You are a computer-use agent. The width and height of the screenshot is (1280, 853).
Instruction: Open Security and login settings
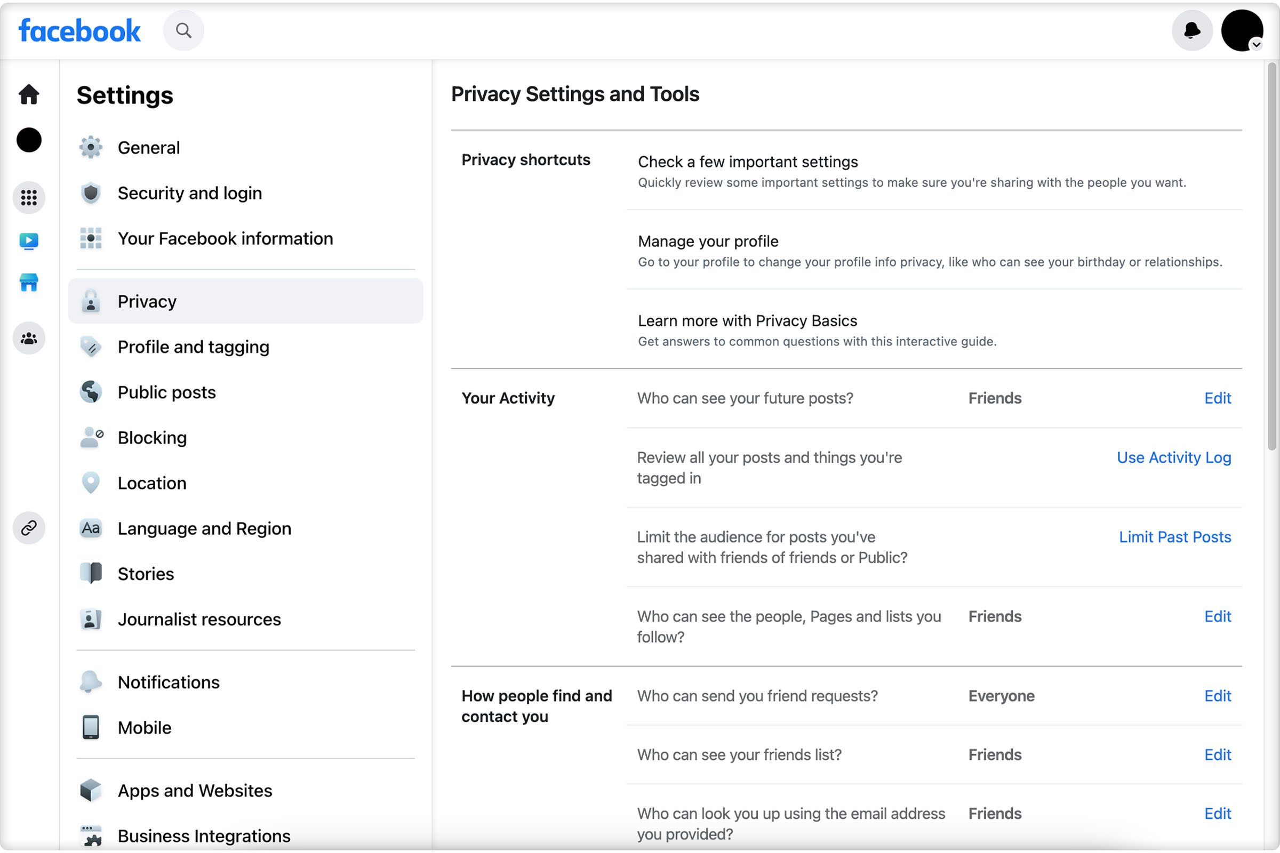pos(189,192)
